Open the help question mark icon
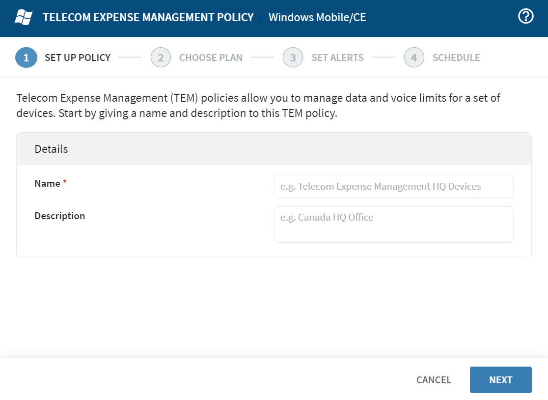 click(525, 17)
